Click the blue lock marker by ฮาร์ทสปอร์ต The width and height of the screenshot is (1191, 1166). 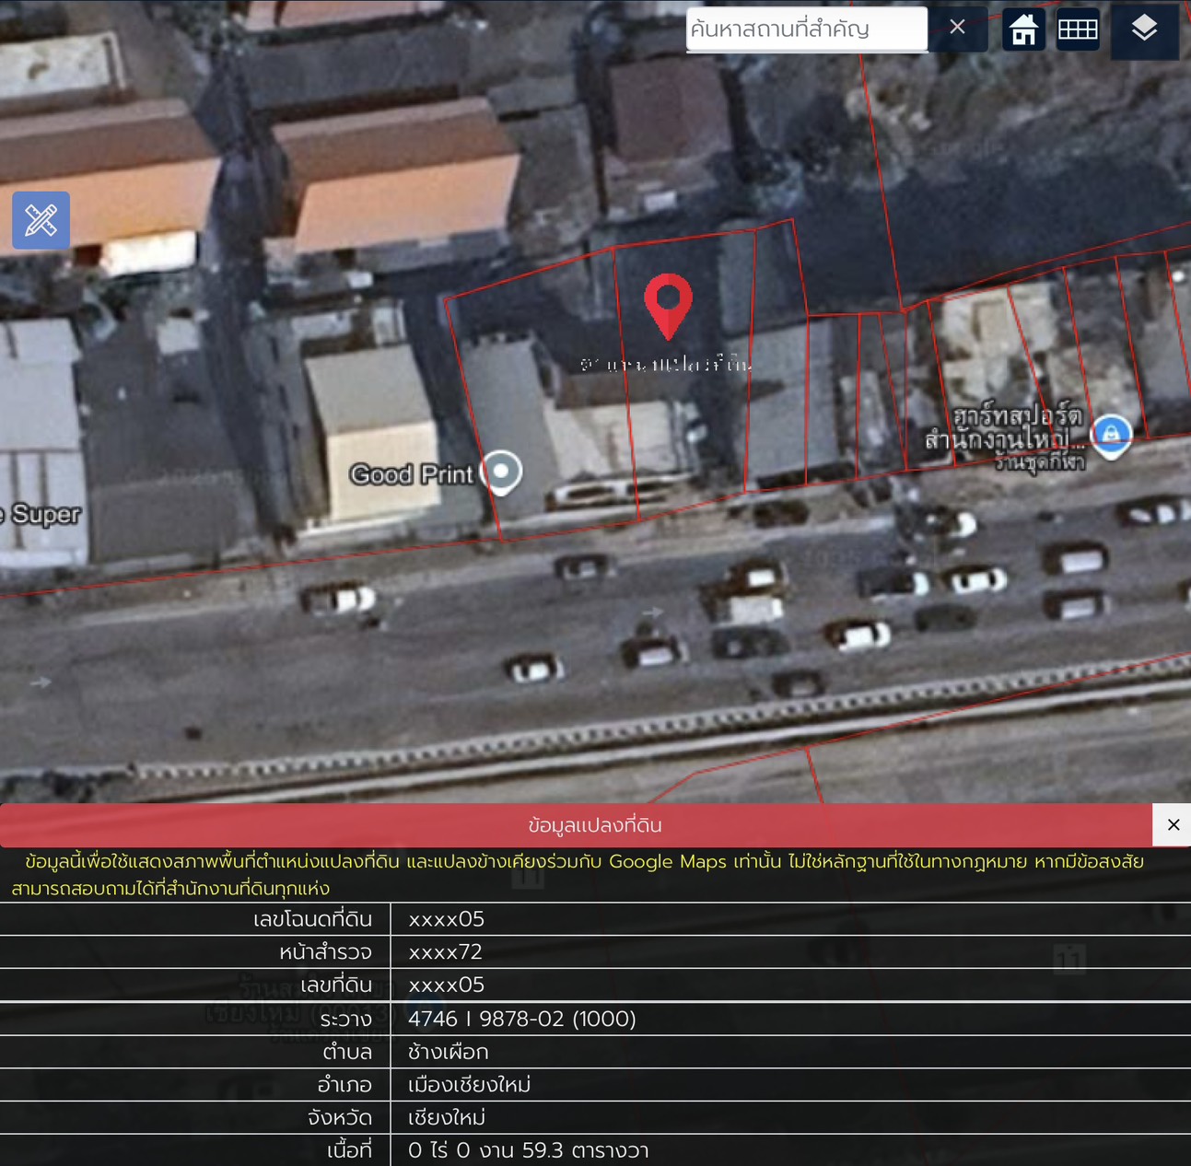pos(1111,434)
